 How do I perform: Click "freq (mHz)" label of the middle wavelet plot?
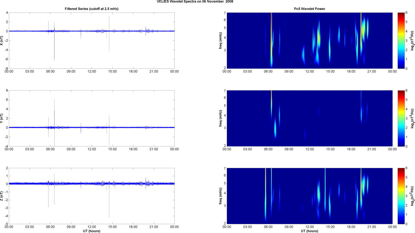[x=220, y=118]
